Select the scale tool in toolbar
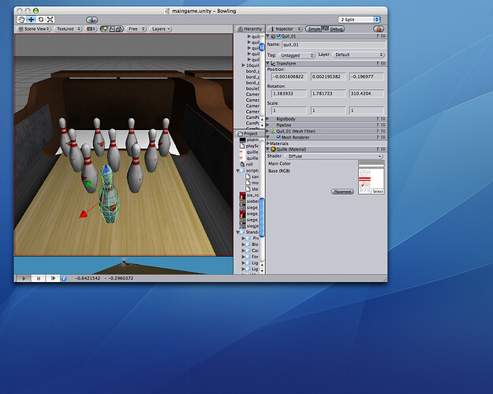Image resolution: width=493 pixels, height=394 pixels. tap(50, 19)
